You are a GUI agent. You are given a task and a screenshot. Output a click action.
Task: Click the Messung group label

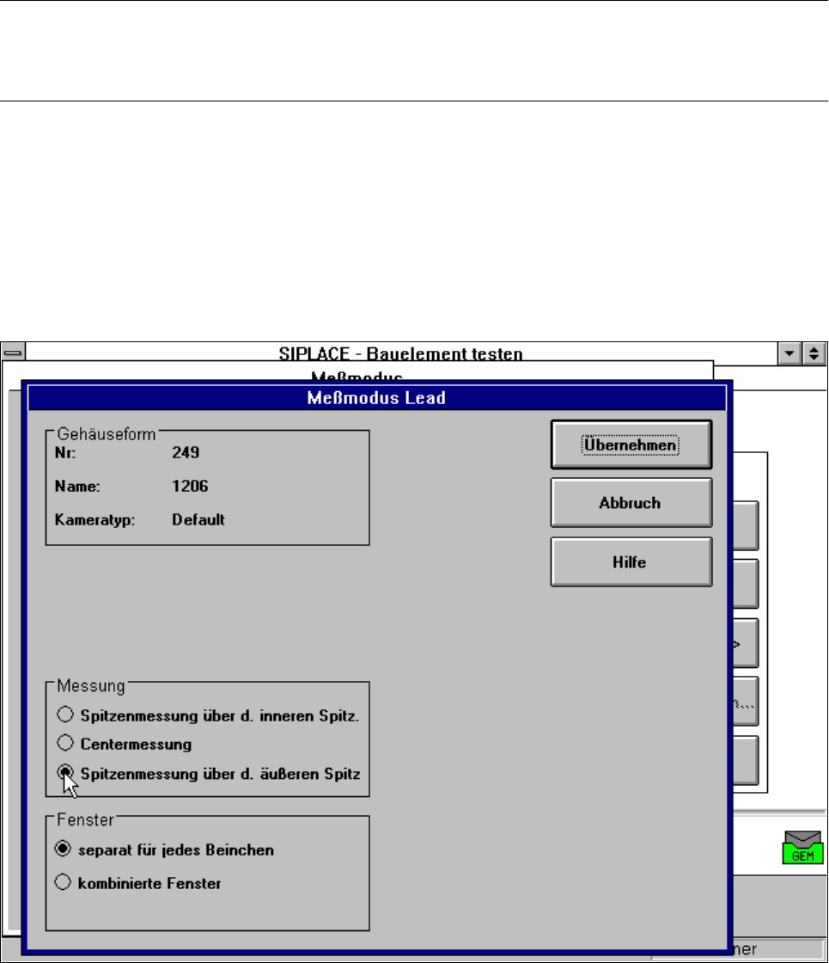(x=91, y=686)
